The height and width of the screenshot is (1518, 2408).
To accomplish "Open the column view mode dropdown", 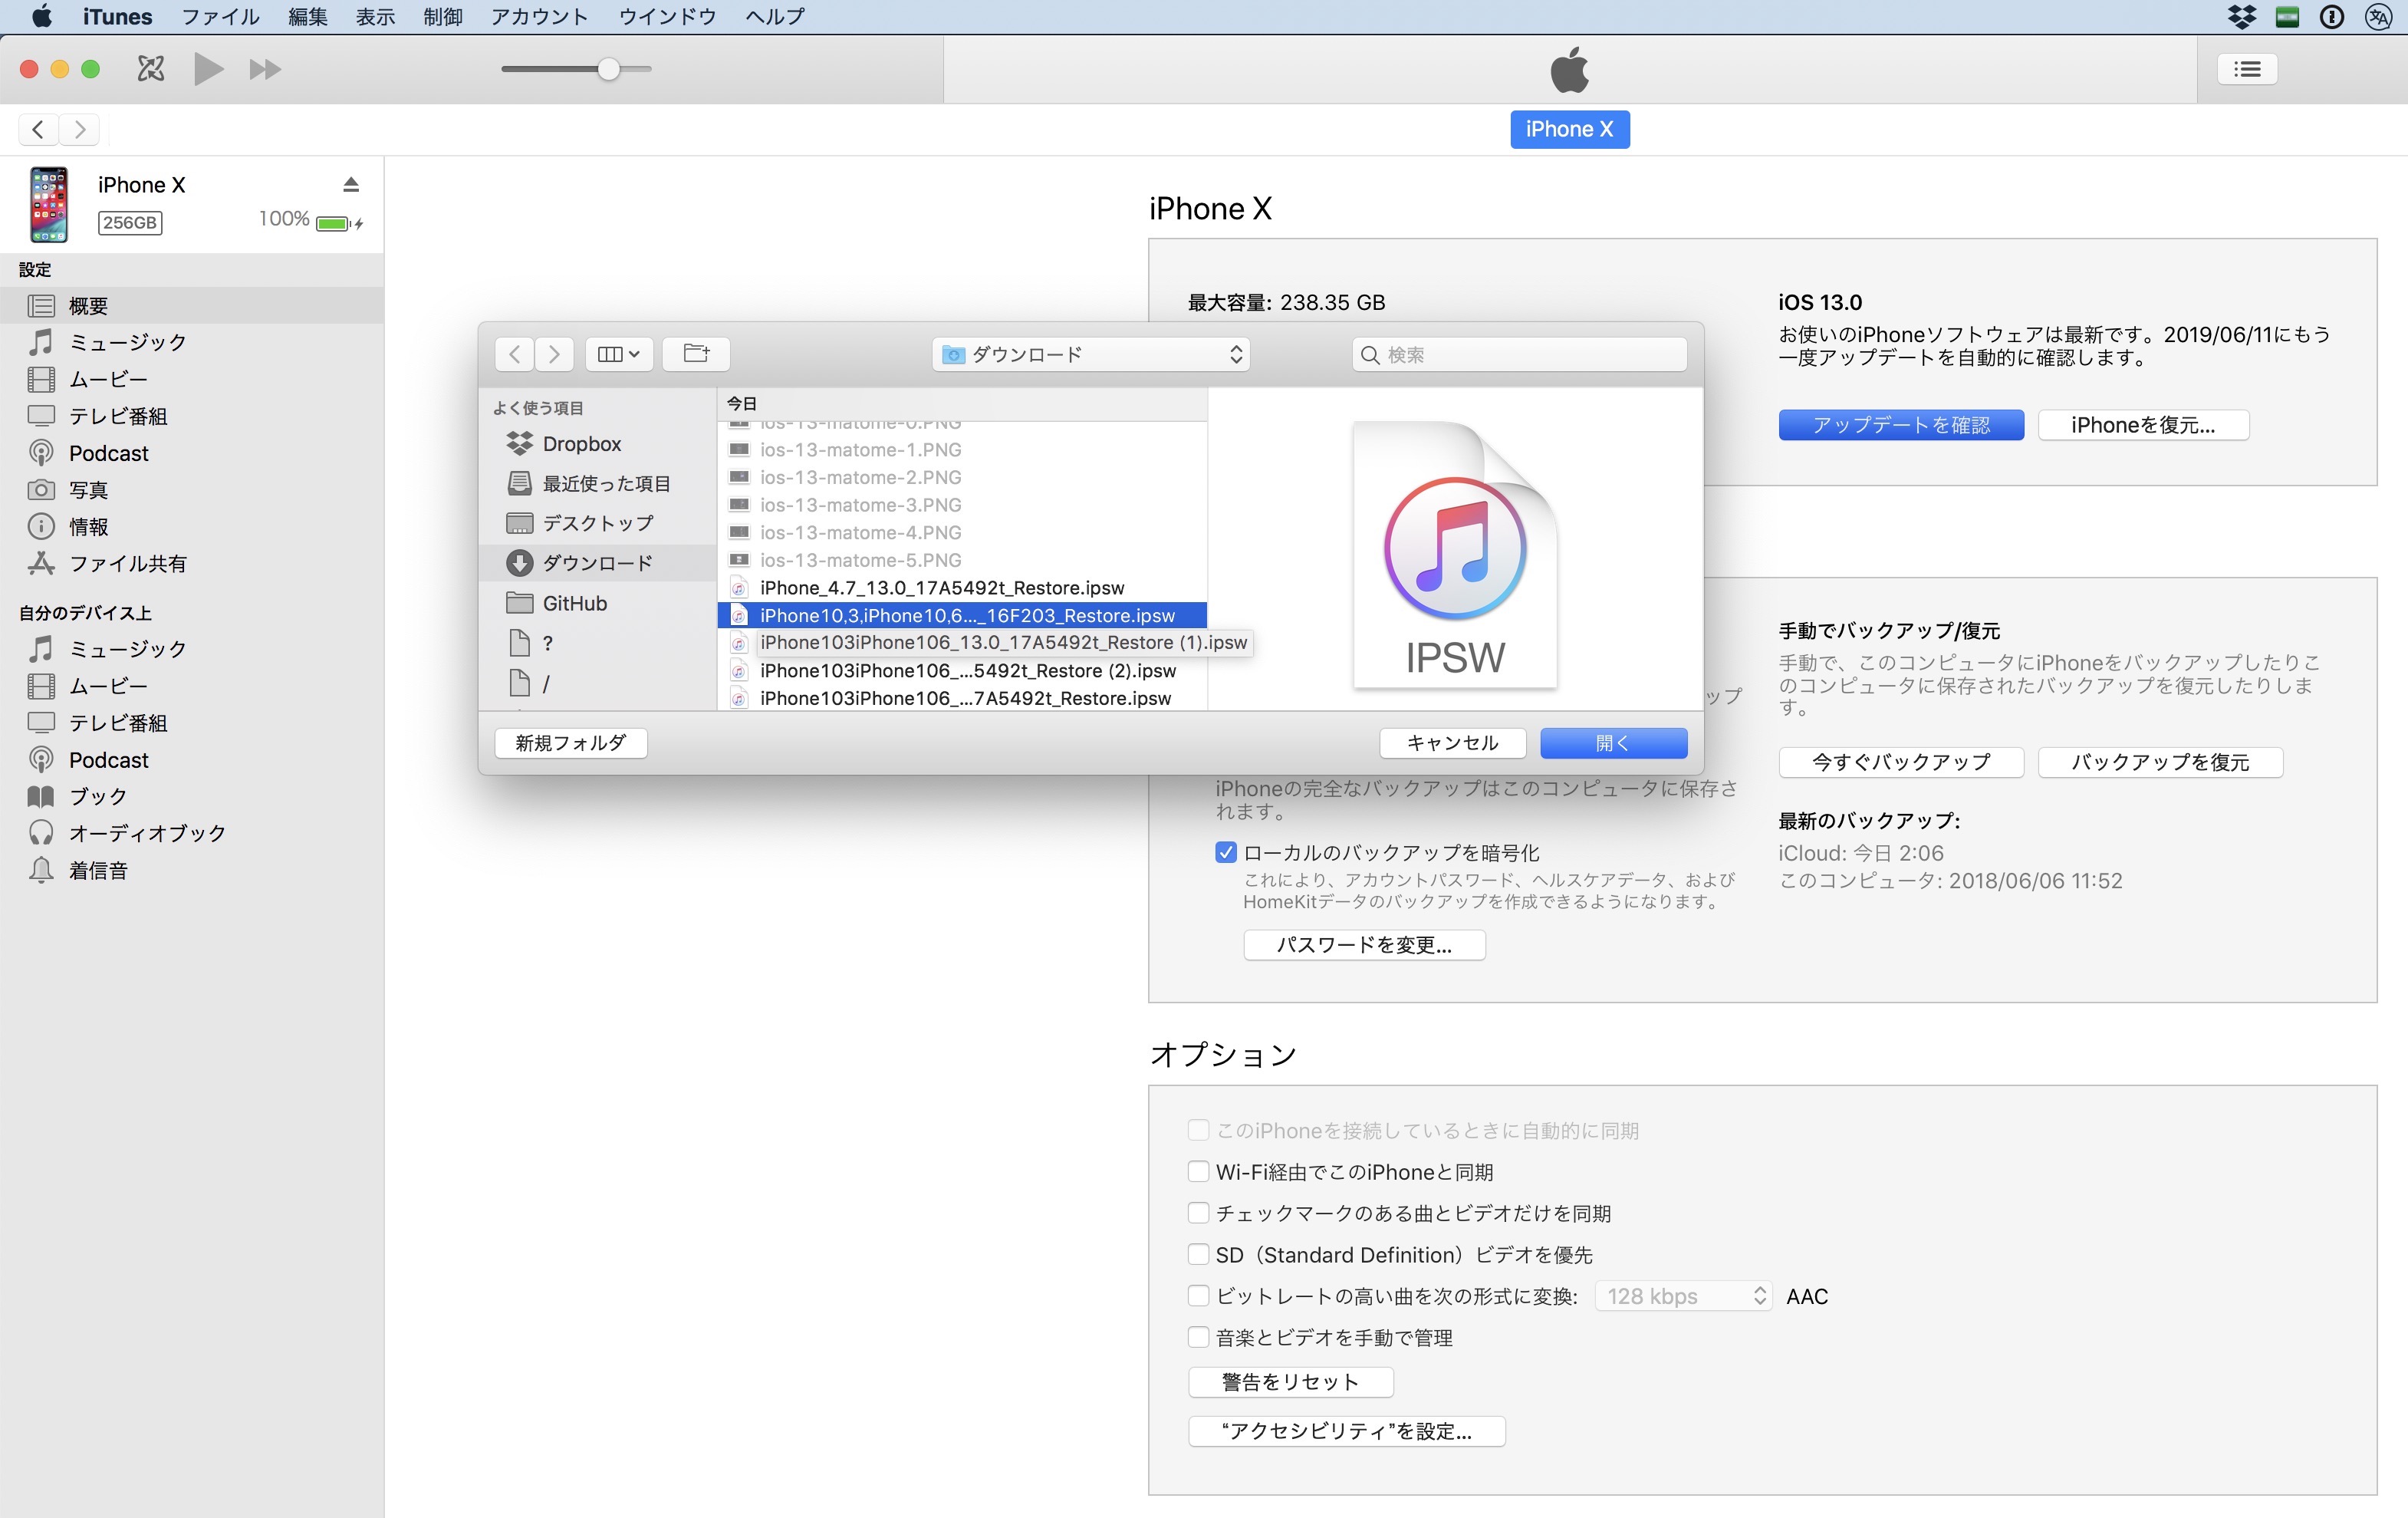I will click(x=619, y=354).
